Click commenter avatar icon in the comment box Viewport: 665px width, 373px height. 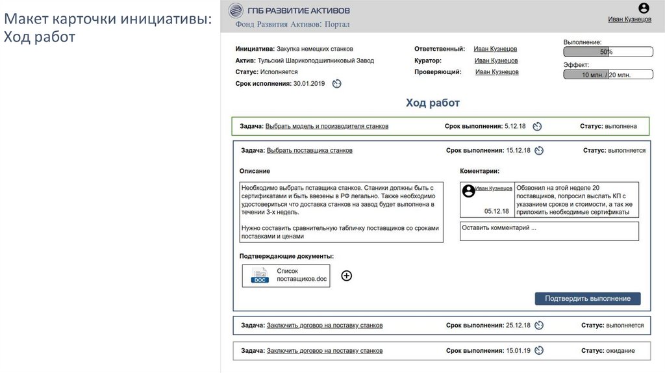click(468, 191)
